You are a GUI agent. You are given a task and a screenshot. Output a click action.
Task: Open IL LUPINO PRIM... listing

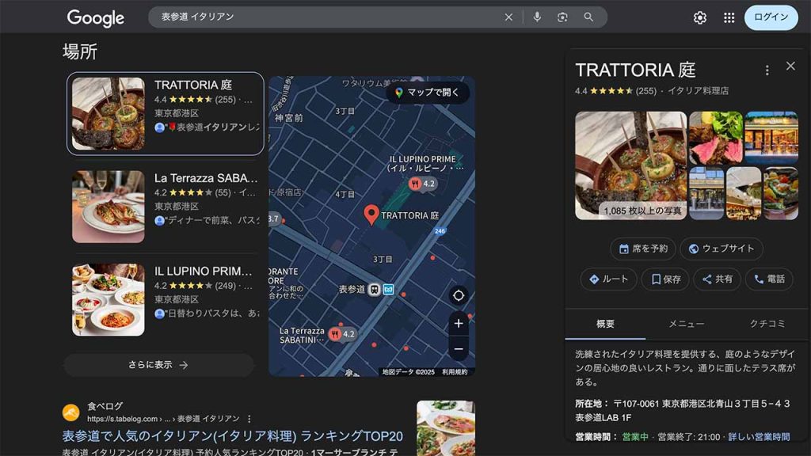pyautogui.click(x=165, y=299)
